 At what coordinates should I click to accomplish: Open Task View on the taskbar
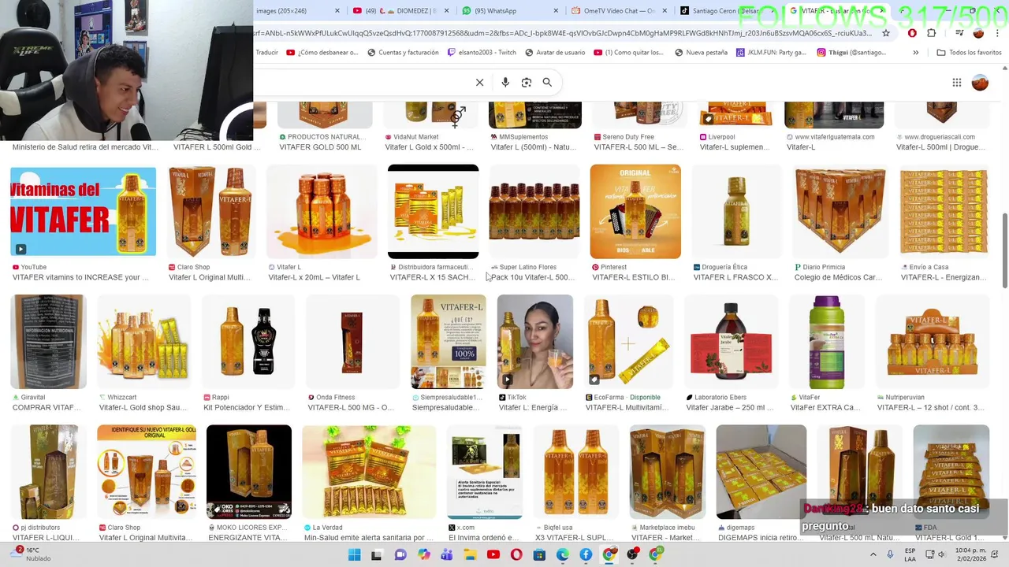[377, 554]
